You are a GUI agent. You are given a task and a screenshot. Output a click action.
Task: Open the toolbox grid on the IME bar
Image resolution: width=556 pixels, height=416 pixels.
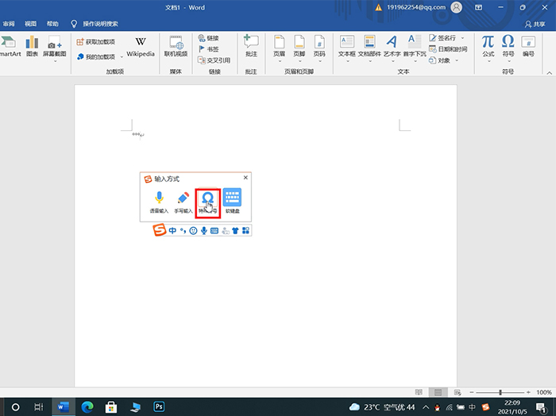[x=245, y=231]
